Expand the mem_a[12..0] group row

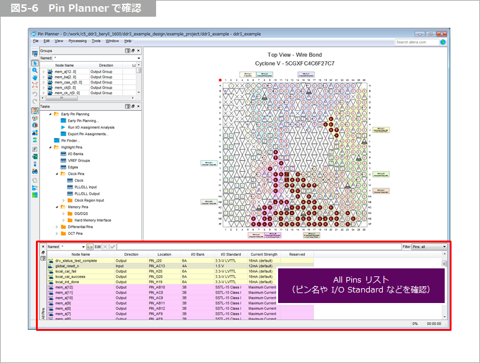pyautogui.click(x=43, y=72)
